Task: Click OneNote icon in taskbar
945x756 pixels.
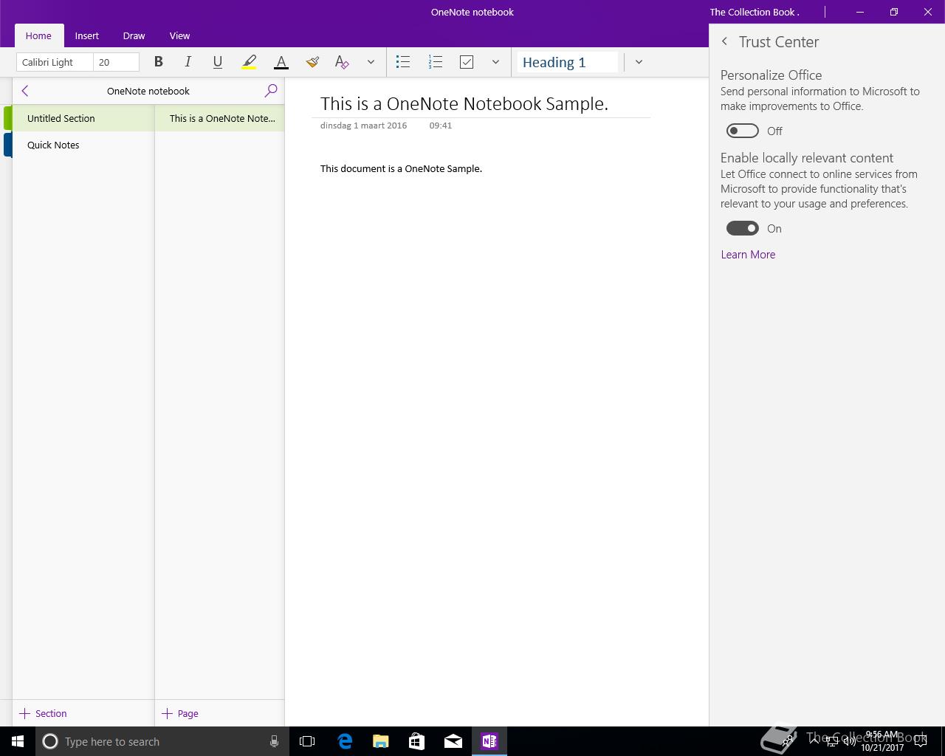Action: coord(489,741)
